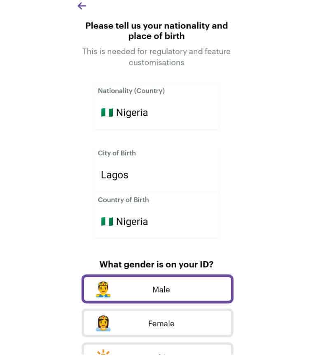
Task: Click the Nigeria text in the Nationality field
Action: tap(132, 113)
